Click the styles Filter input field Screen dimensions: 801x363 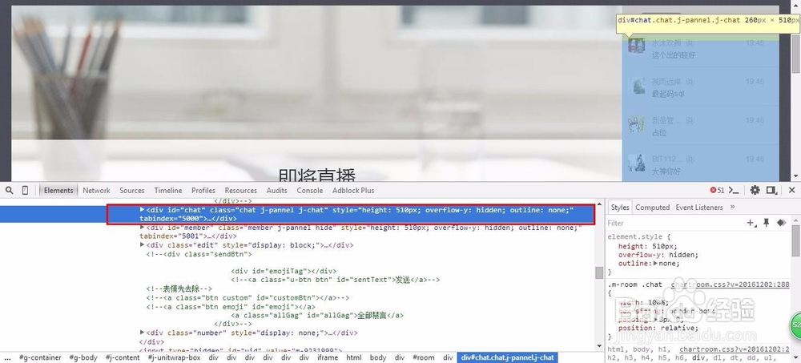[x=674, y=223]
